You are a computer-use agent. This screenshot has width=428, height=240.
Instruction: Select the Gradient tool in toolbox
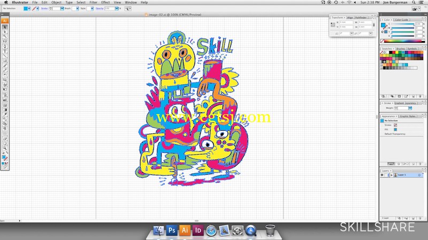(x=5, y=110)
